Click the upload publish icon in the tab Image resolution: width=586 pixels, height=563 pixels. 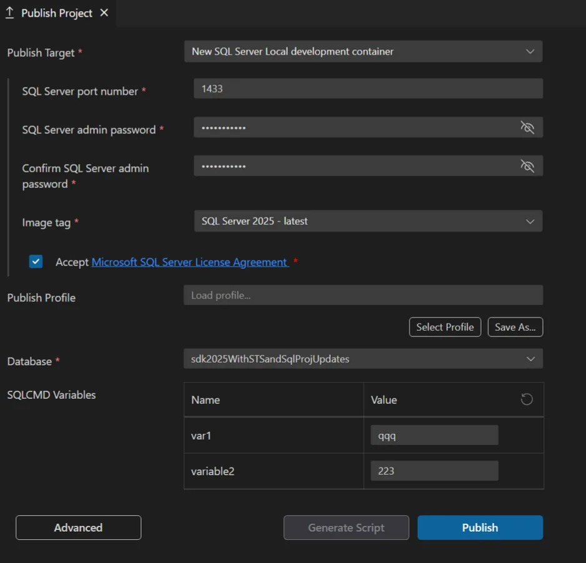click(x=9, y=12)
